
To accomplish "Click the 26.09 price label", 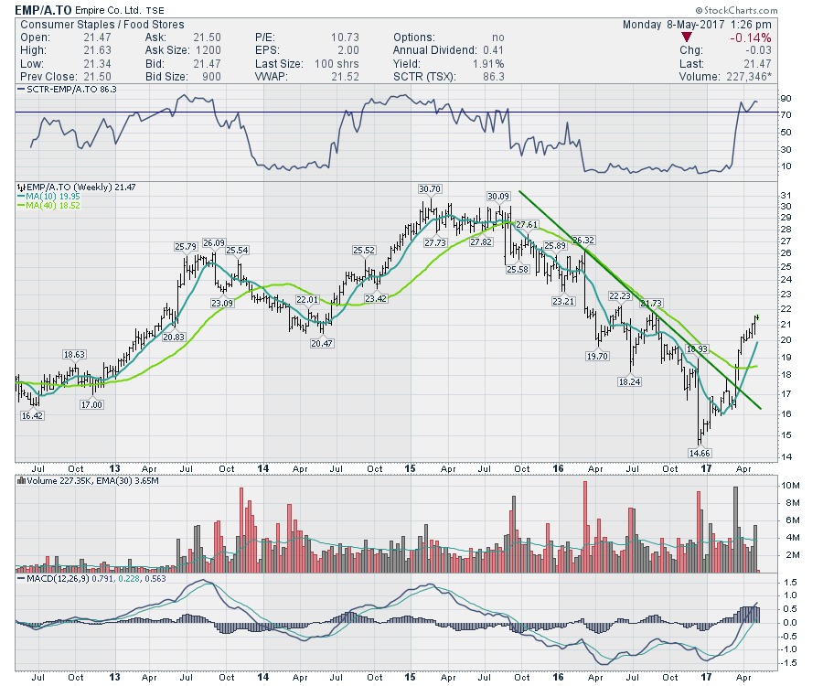I will [214, 243].
